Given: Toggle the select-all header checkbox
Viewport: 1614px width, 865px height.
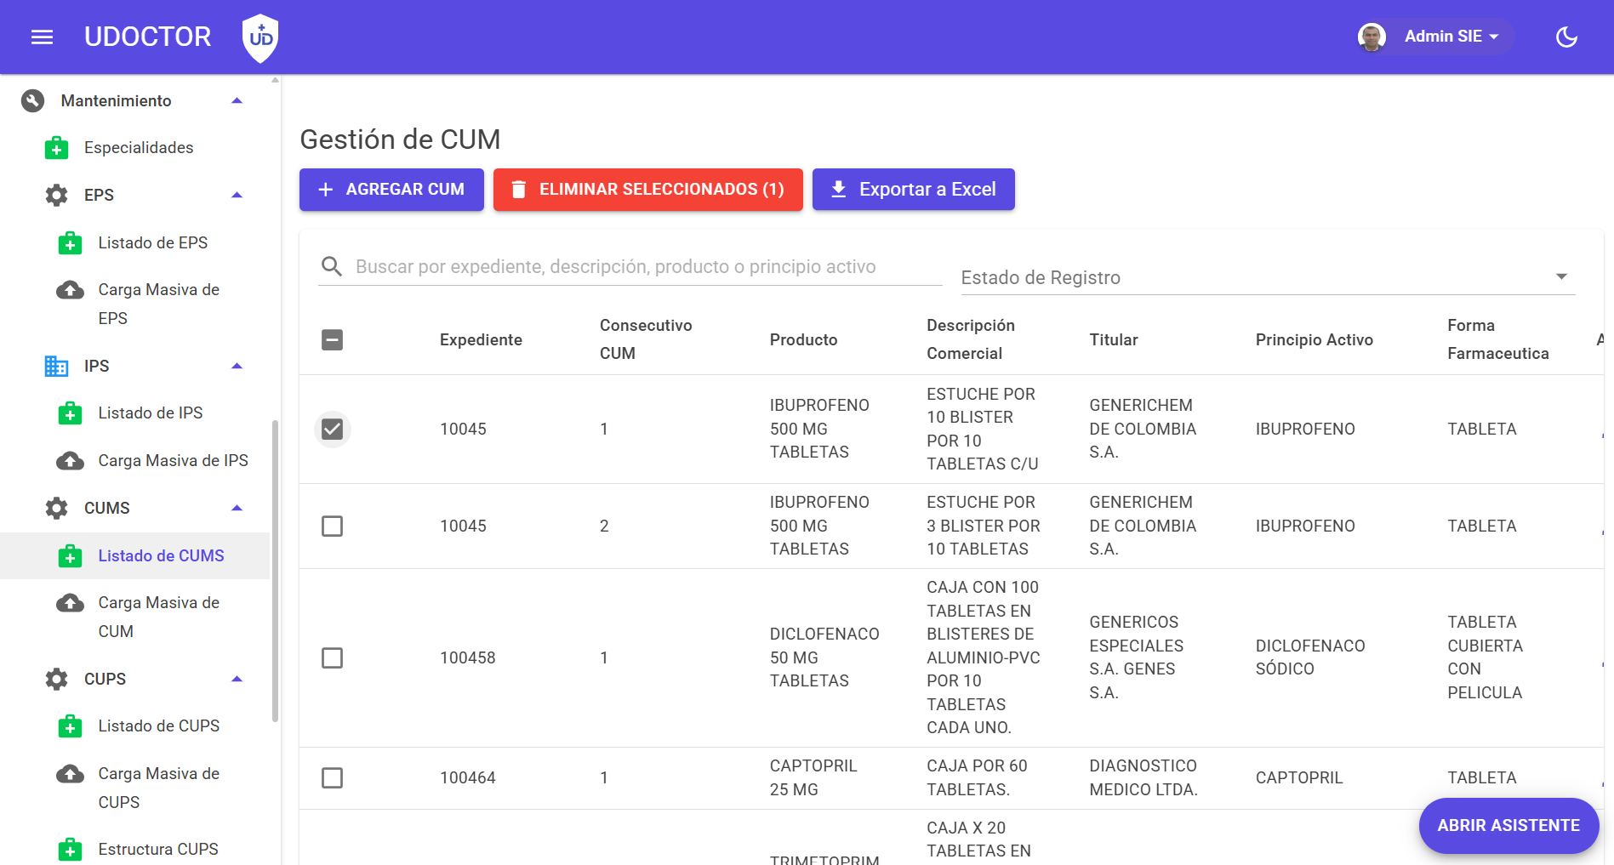Looking at the screenshot, I should [333, 340].
